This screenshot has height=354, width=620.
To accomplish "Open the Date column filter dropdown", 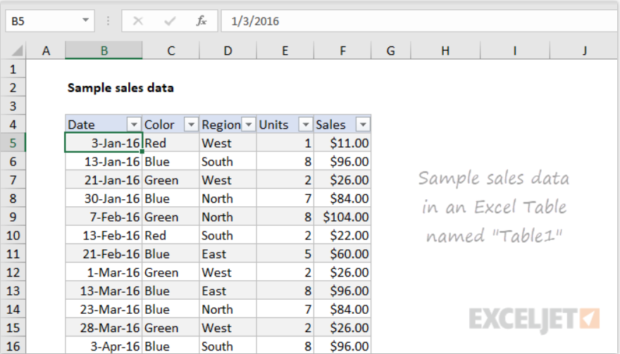I will [x=134, y=125].
